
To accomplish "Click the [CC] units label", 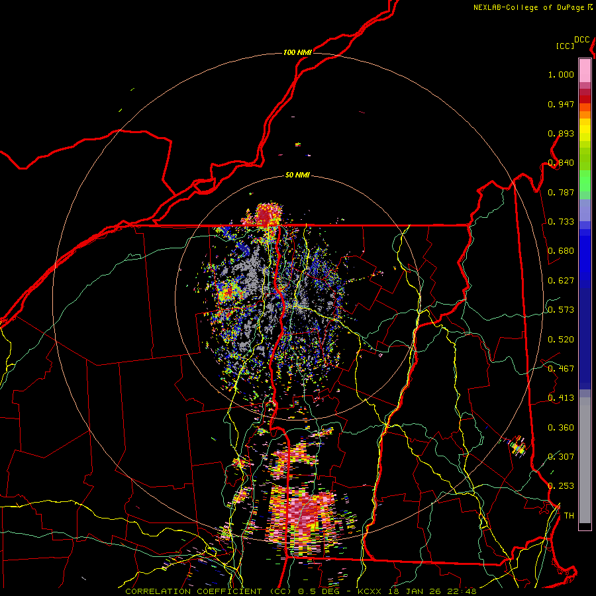I will tap(566, 46).
